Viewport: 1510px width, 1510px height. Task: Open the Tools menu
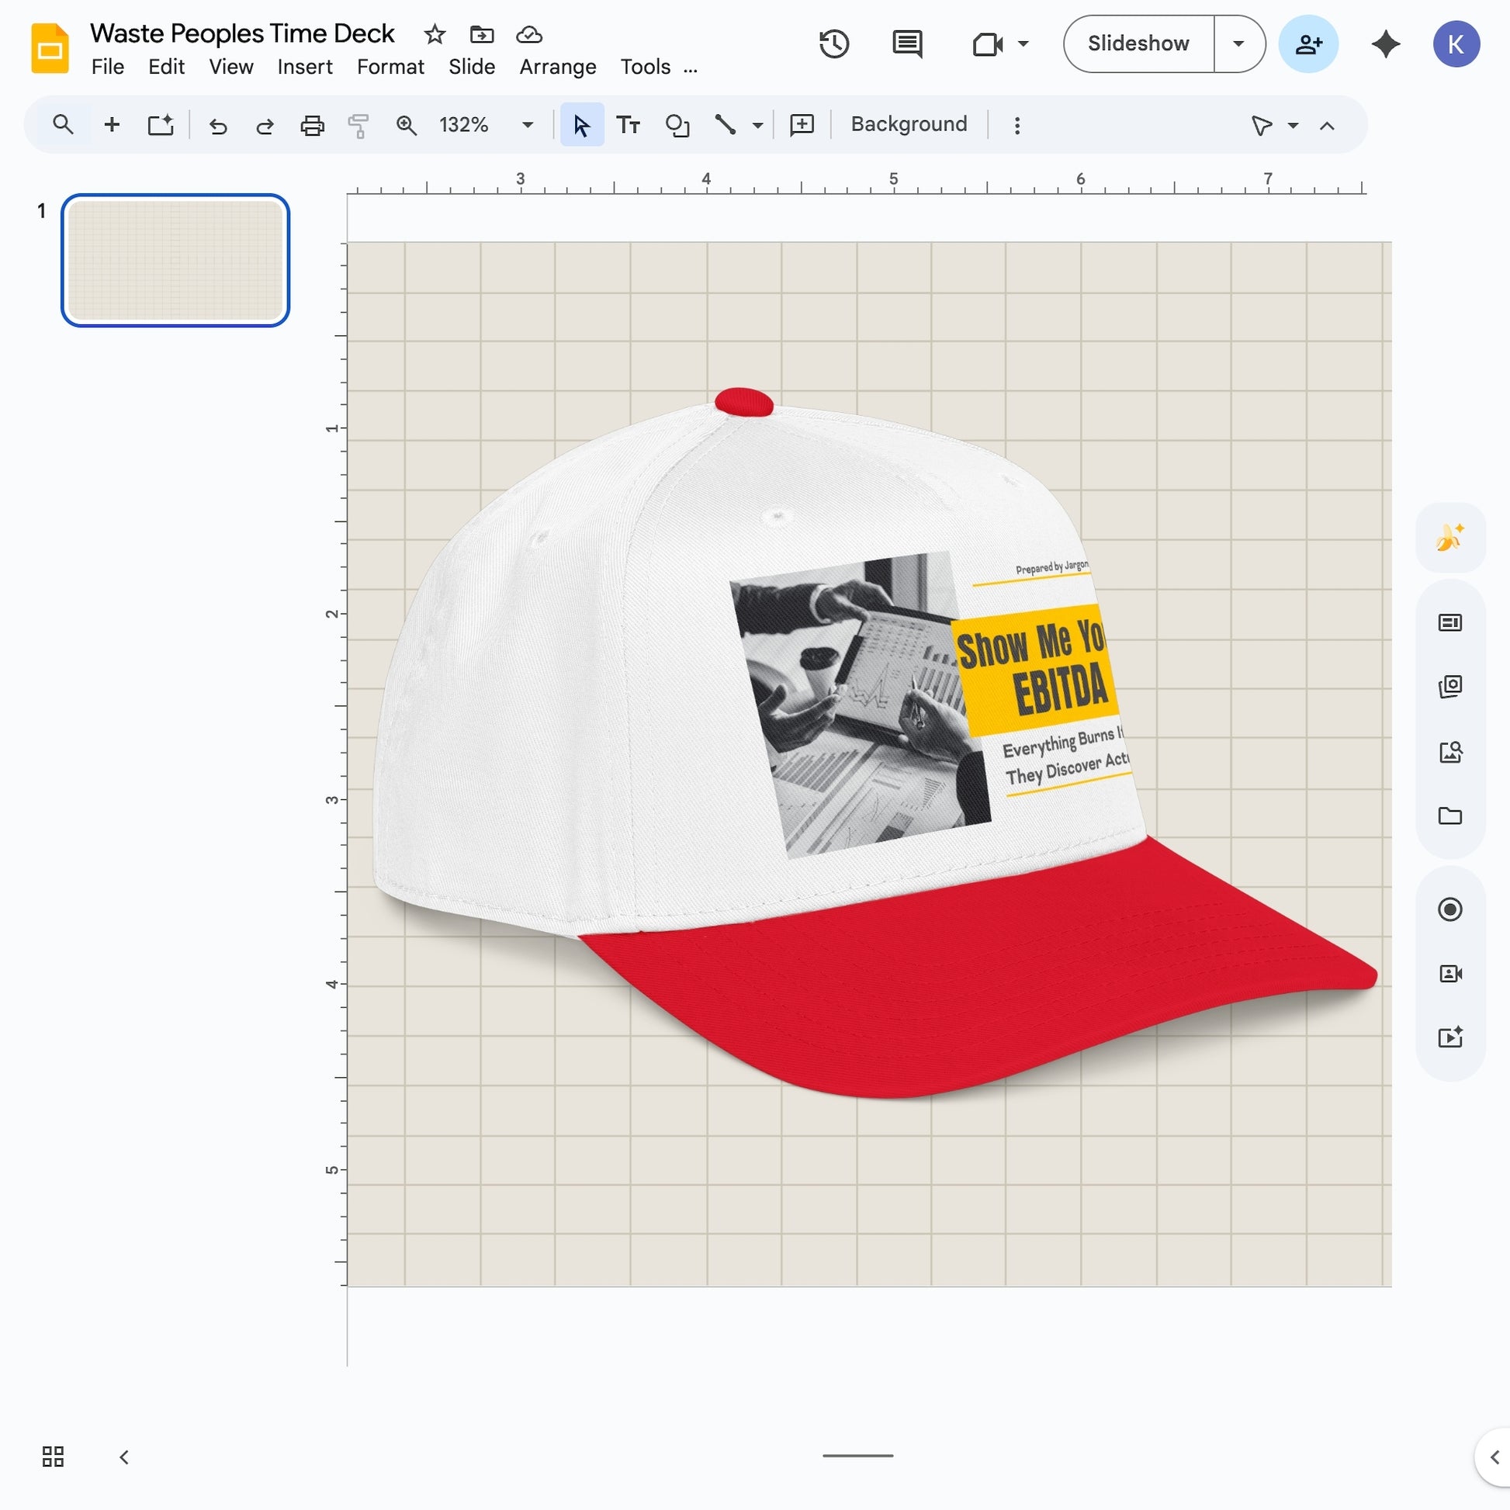click(x=645, y=68)
